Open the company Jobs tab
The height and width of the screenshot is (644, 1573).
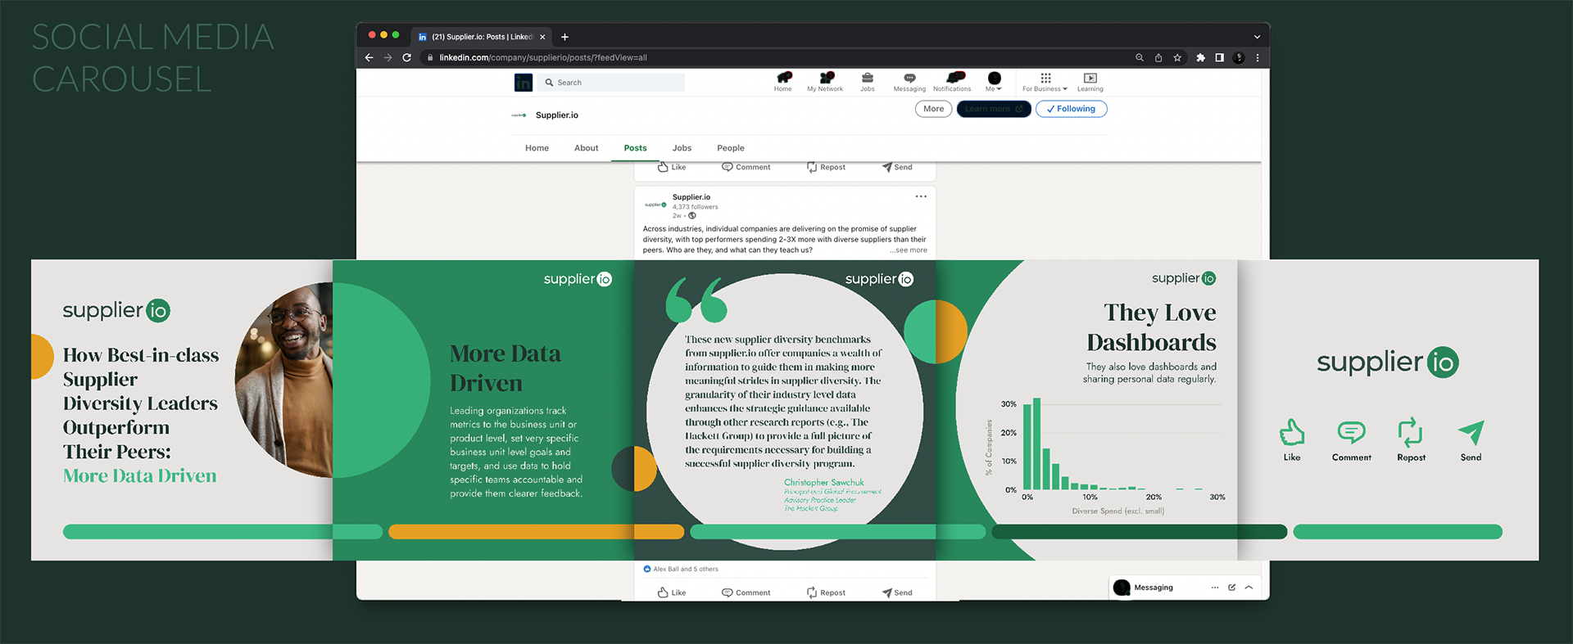coord(682,148)
